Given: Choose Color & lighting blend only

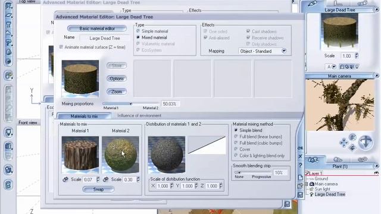Looking at the screenshot, I should point(236,156).
